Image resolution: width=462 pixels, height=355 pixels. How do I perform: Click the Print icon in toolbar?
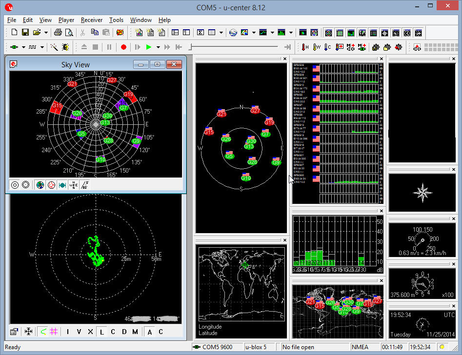point(58,33)
